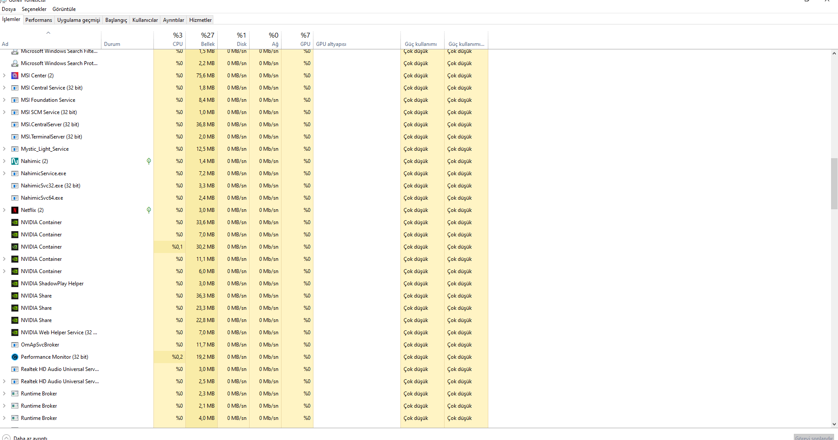The height and width of the screenshot is (440, 838).
Task: Sort by the CPU column header
Action: (x=170, y=40)
